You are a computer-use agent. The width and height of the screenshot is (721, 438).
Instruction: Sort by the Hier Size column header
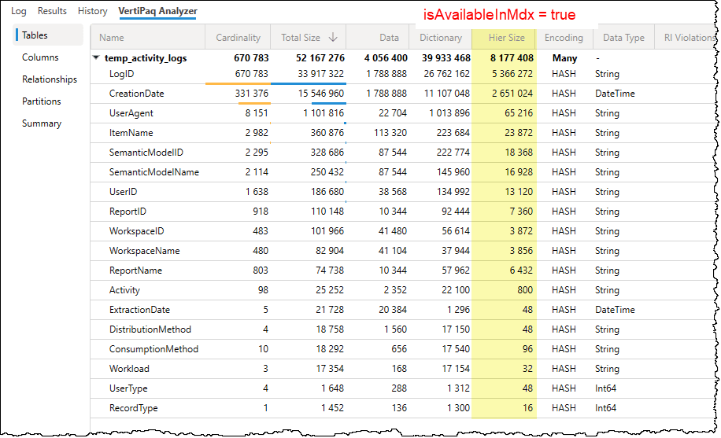coord(506,38)
